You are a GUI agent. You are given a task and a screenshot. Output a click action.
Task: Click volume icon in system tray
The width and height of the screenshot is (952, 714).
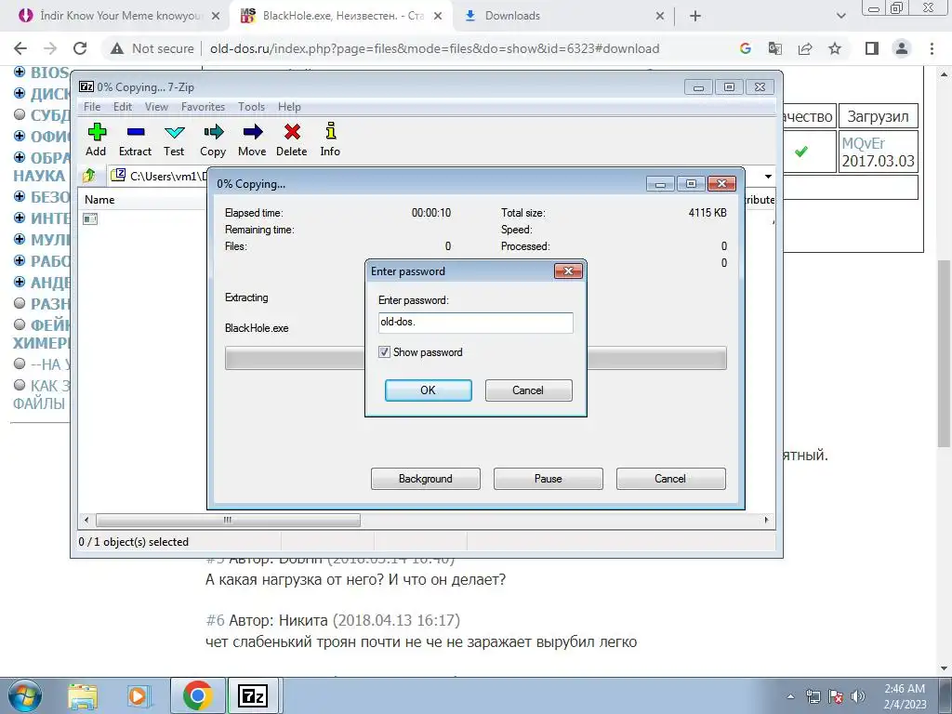(x=858, y=696)
